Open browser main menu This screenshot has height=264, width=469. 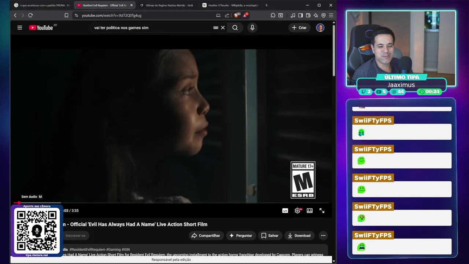tap(331, 15)
